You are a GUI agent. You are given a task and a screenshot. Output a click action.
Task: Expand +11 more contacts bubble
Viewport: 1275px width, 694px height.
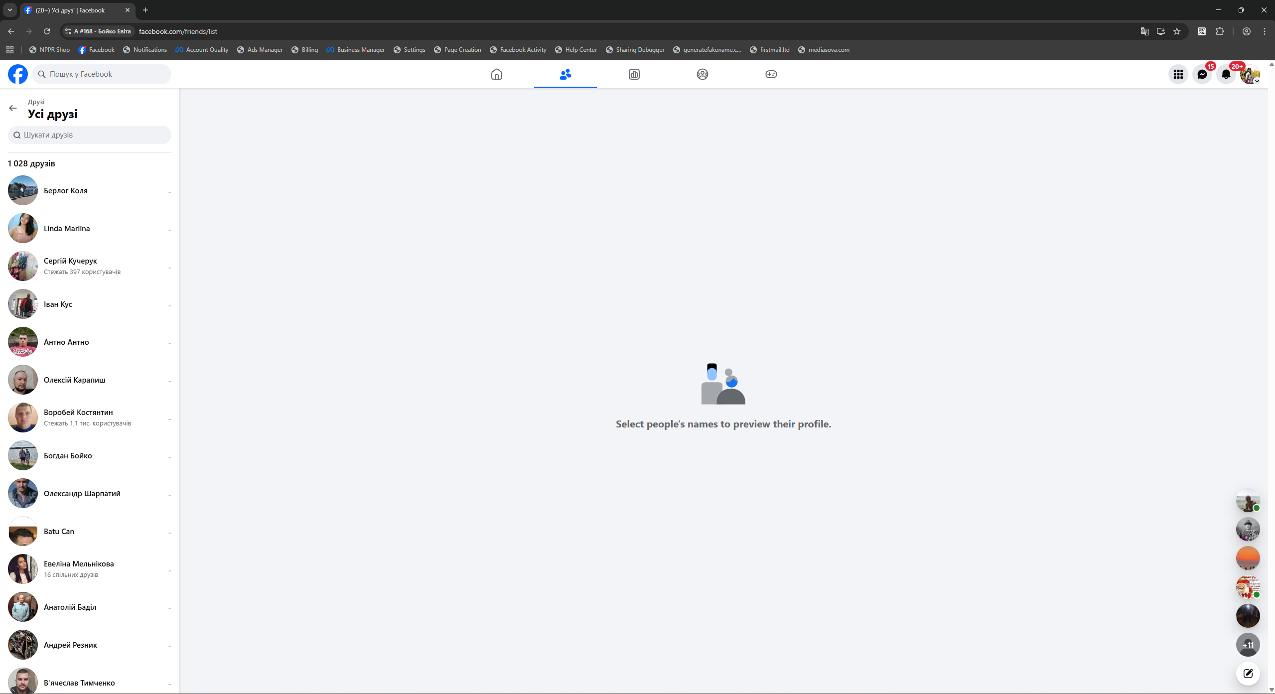tap(1248, 645)
